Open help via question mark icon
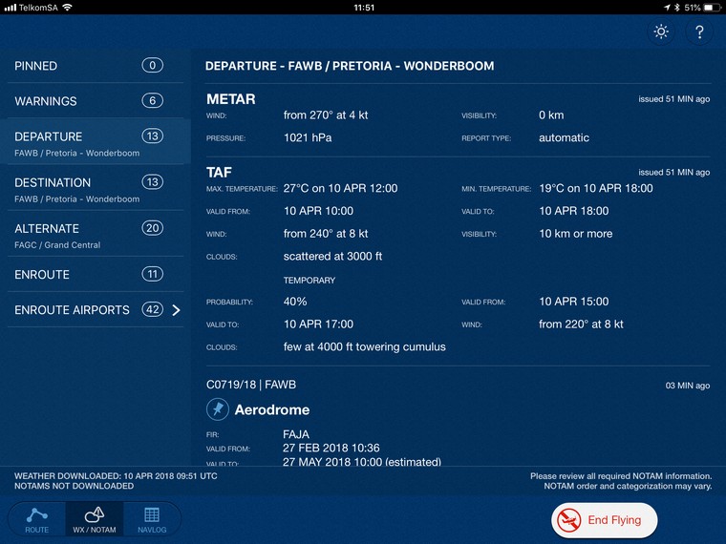Image resolution: width=726 pixels, height=544 pixels. [699, 32]
